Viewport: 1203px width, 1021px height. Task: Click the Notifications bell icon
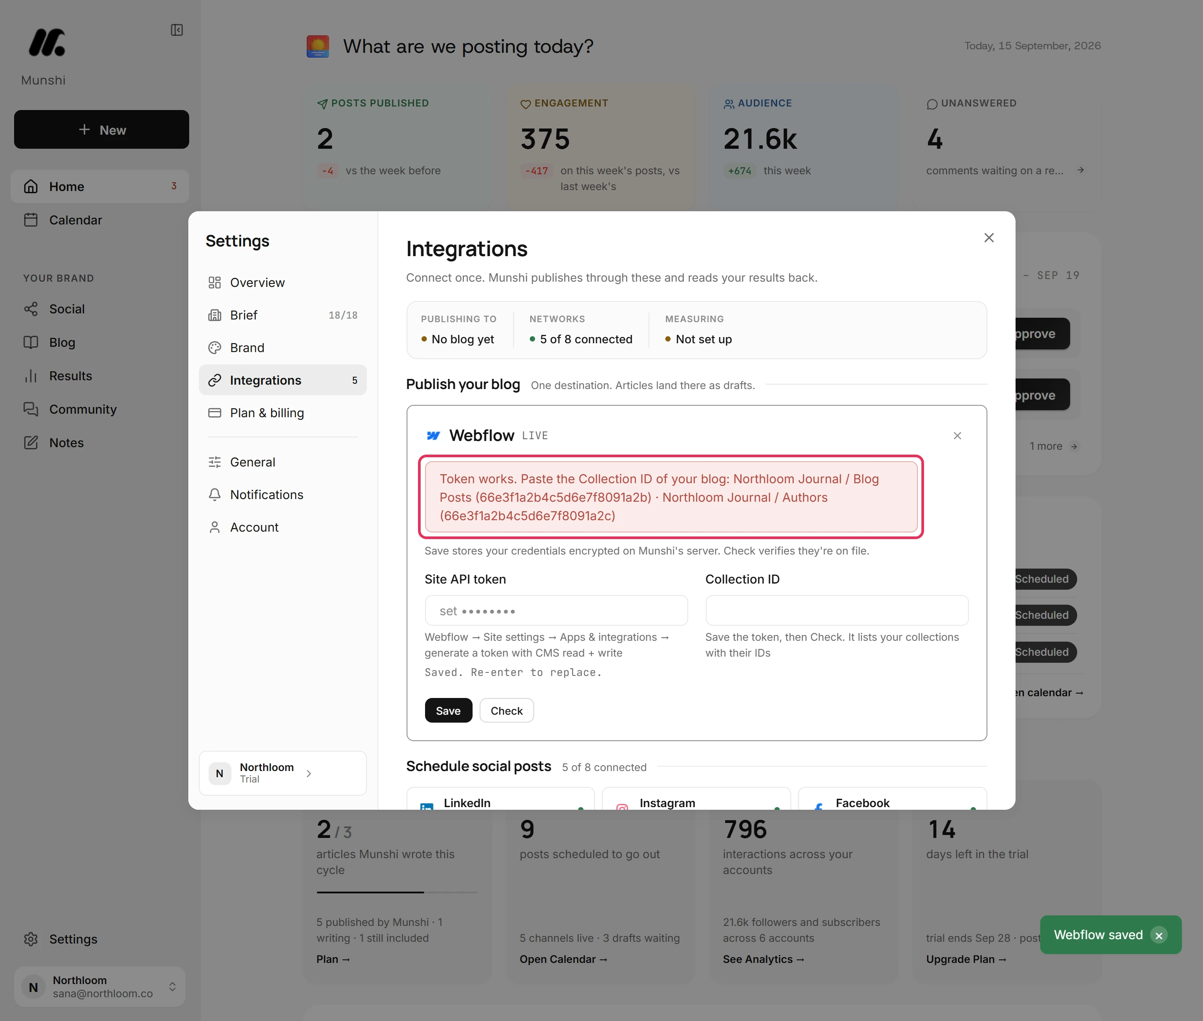(x=215, y=494)
